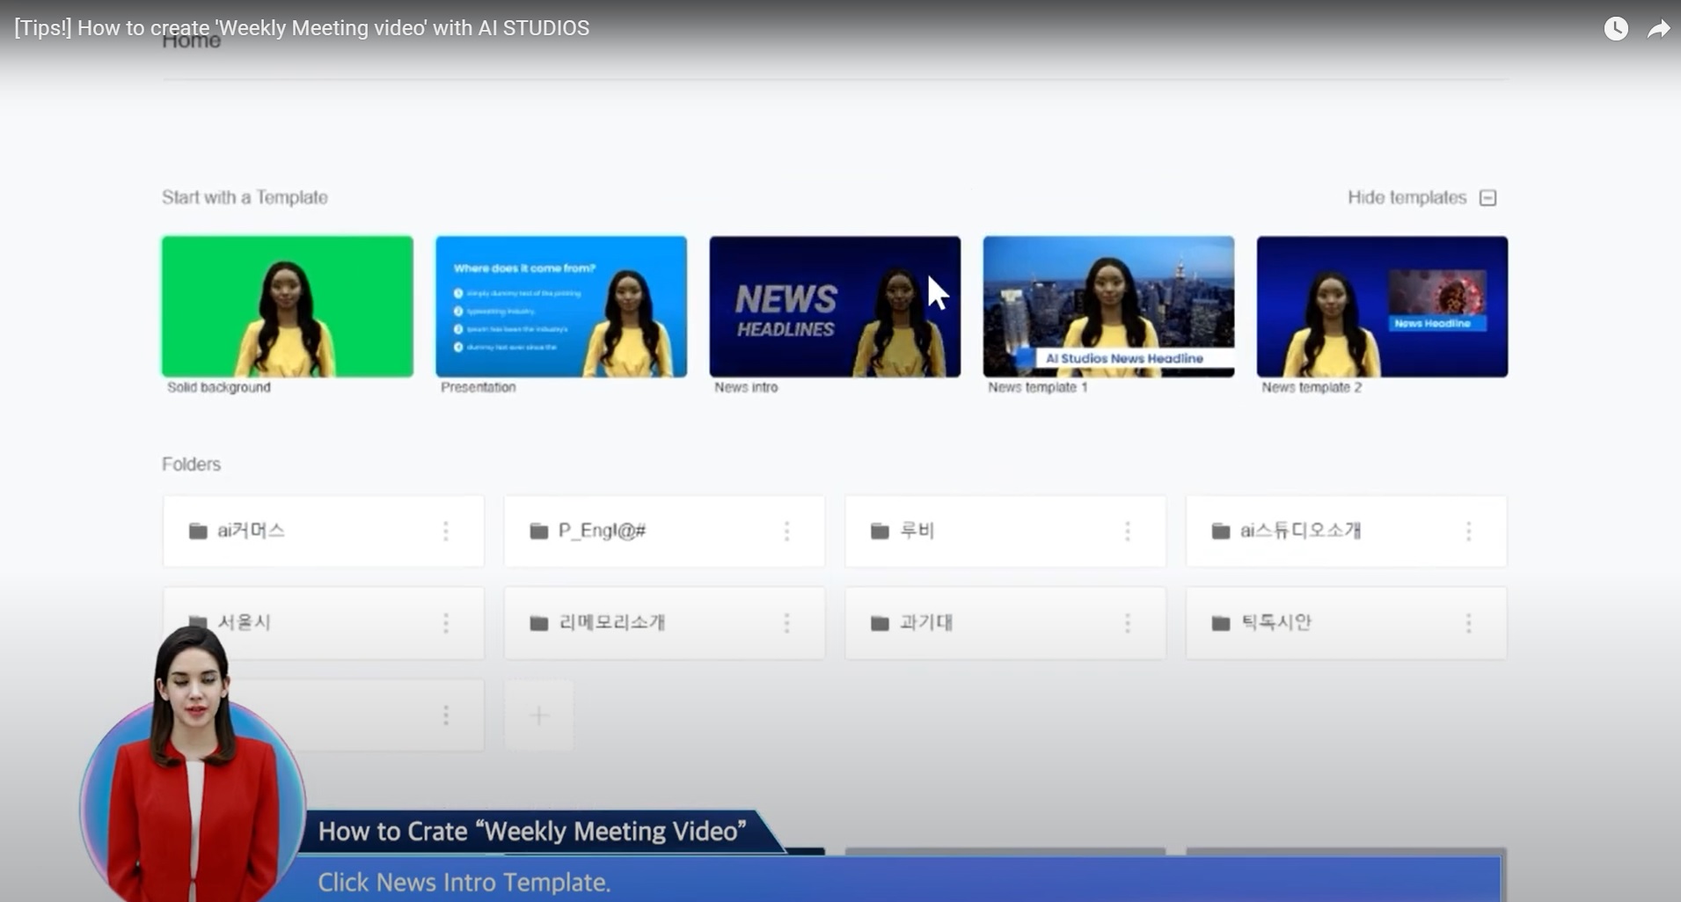Open the 리메모리소개 folder

pos(664,623)
